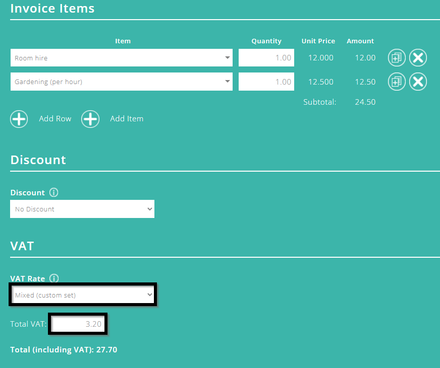
Task: Click the Total (including VAT) text
Action: [x=64, y=349]
